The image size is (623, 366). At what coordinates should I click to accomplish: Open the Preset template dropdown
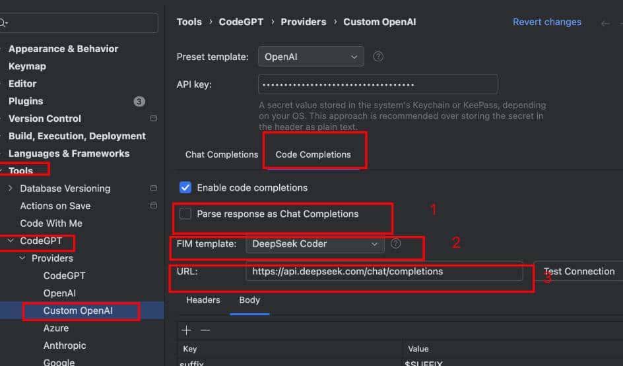tap(311, 57)
